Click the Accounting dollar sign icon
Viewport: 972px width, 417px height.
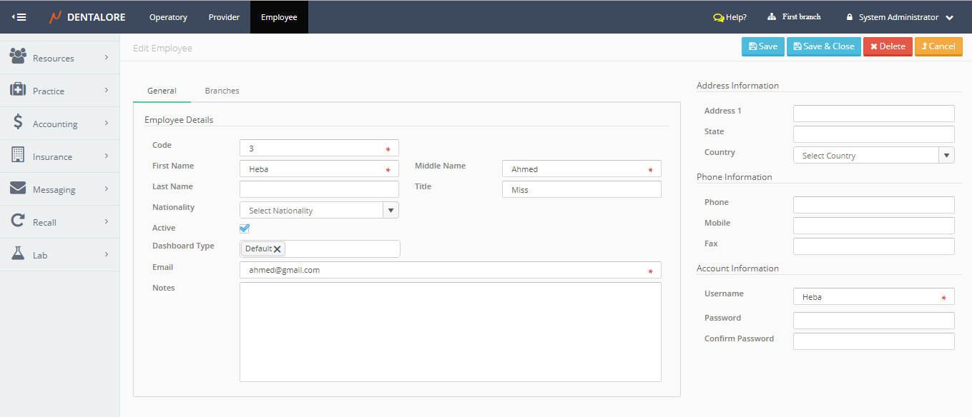pyautogui.click(x=18, y=122)
